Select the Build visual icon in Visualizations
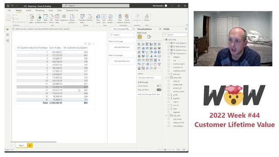The image size is (279, 157). click(139, 37)
